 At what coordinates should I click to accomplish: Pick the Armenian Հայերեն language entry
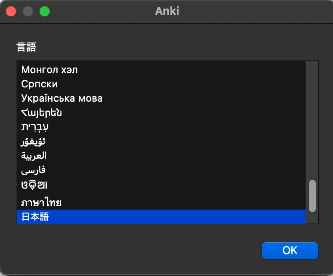(x=161, y=113)
